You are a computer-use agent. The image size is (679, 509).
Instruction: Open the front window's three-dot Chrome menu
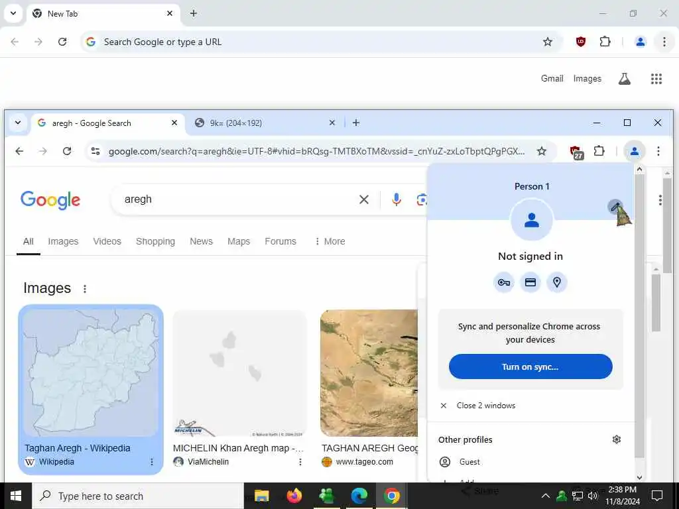point(658,150)
